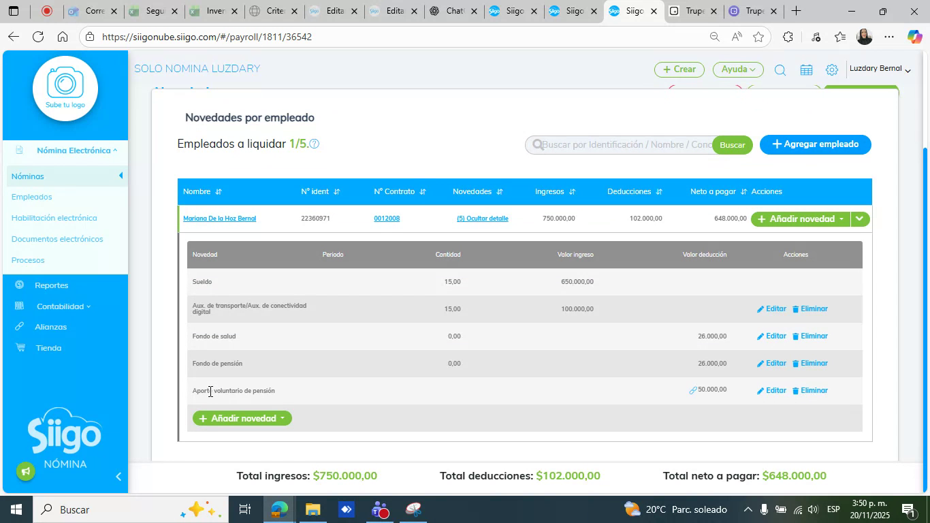Open Reportes in sidebar
This screenshot has height=523, width=930.
click(51, 285)
